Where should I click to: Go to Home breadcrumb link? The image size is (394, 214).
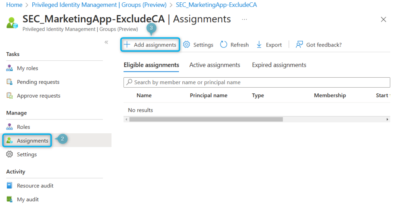pyautogui.click(x=14, y=5)
